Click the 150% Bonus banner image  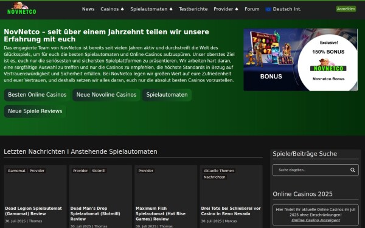(301, 60)
